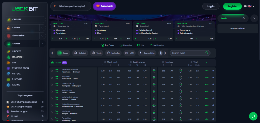This screenshot has width=260, height=123.
Task: Open the HN language dropdown
Action: coord(249,6)
